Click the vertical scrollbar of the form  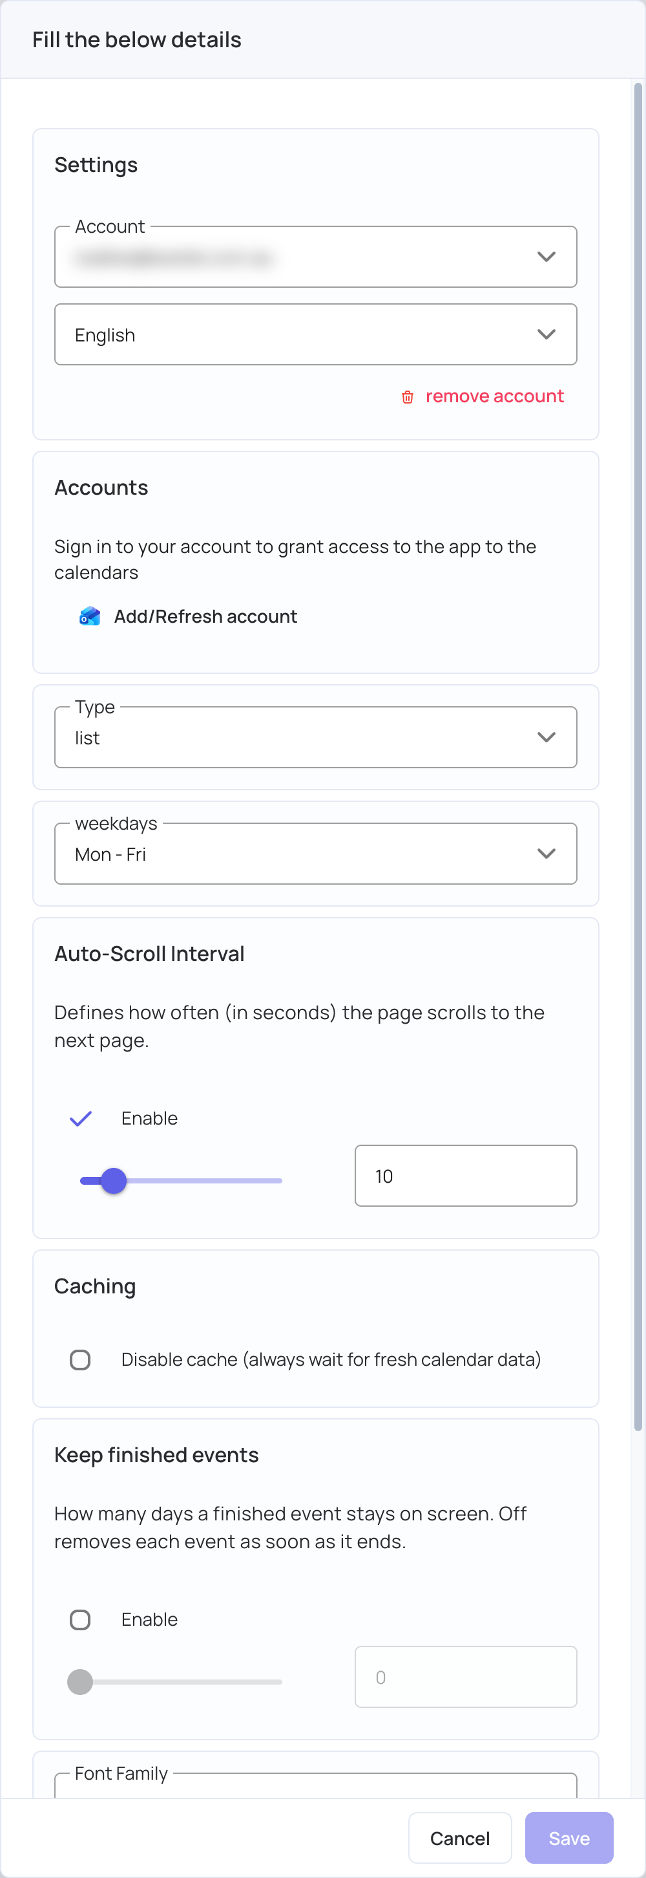click(x=638, y=757)
